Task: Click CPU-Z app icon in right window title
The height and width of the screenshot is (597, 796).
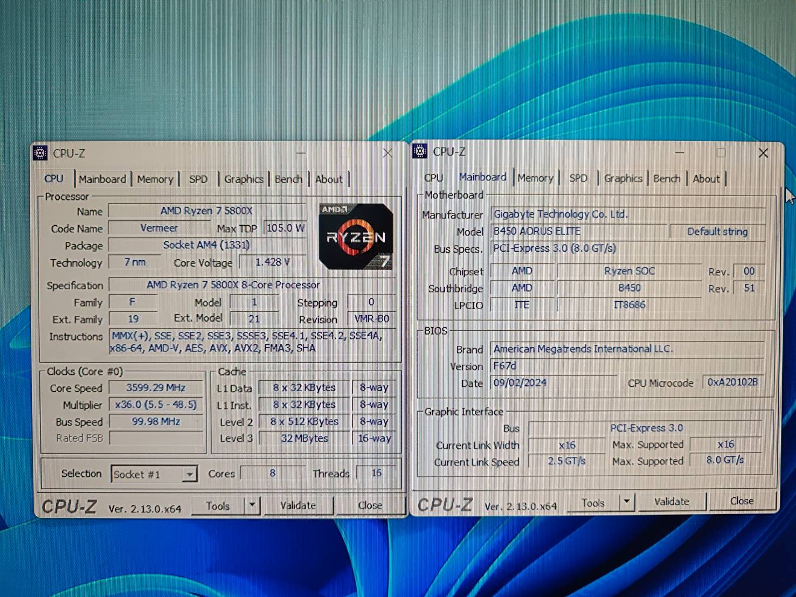Action: pos(420,151)
